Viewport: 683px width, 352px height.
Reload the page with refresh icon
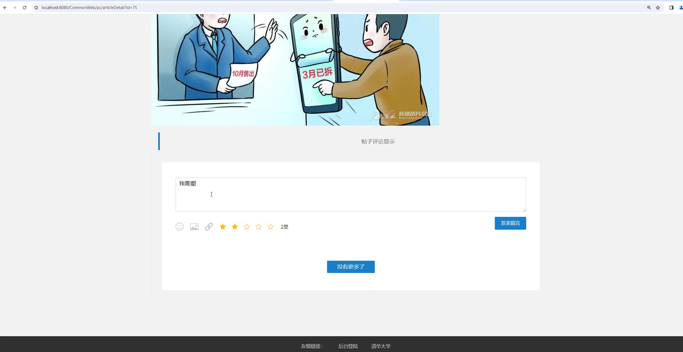pyautogui.click(x=25, y=8)
